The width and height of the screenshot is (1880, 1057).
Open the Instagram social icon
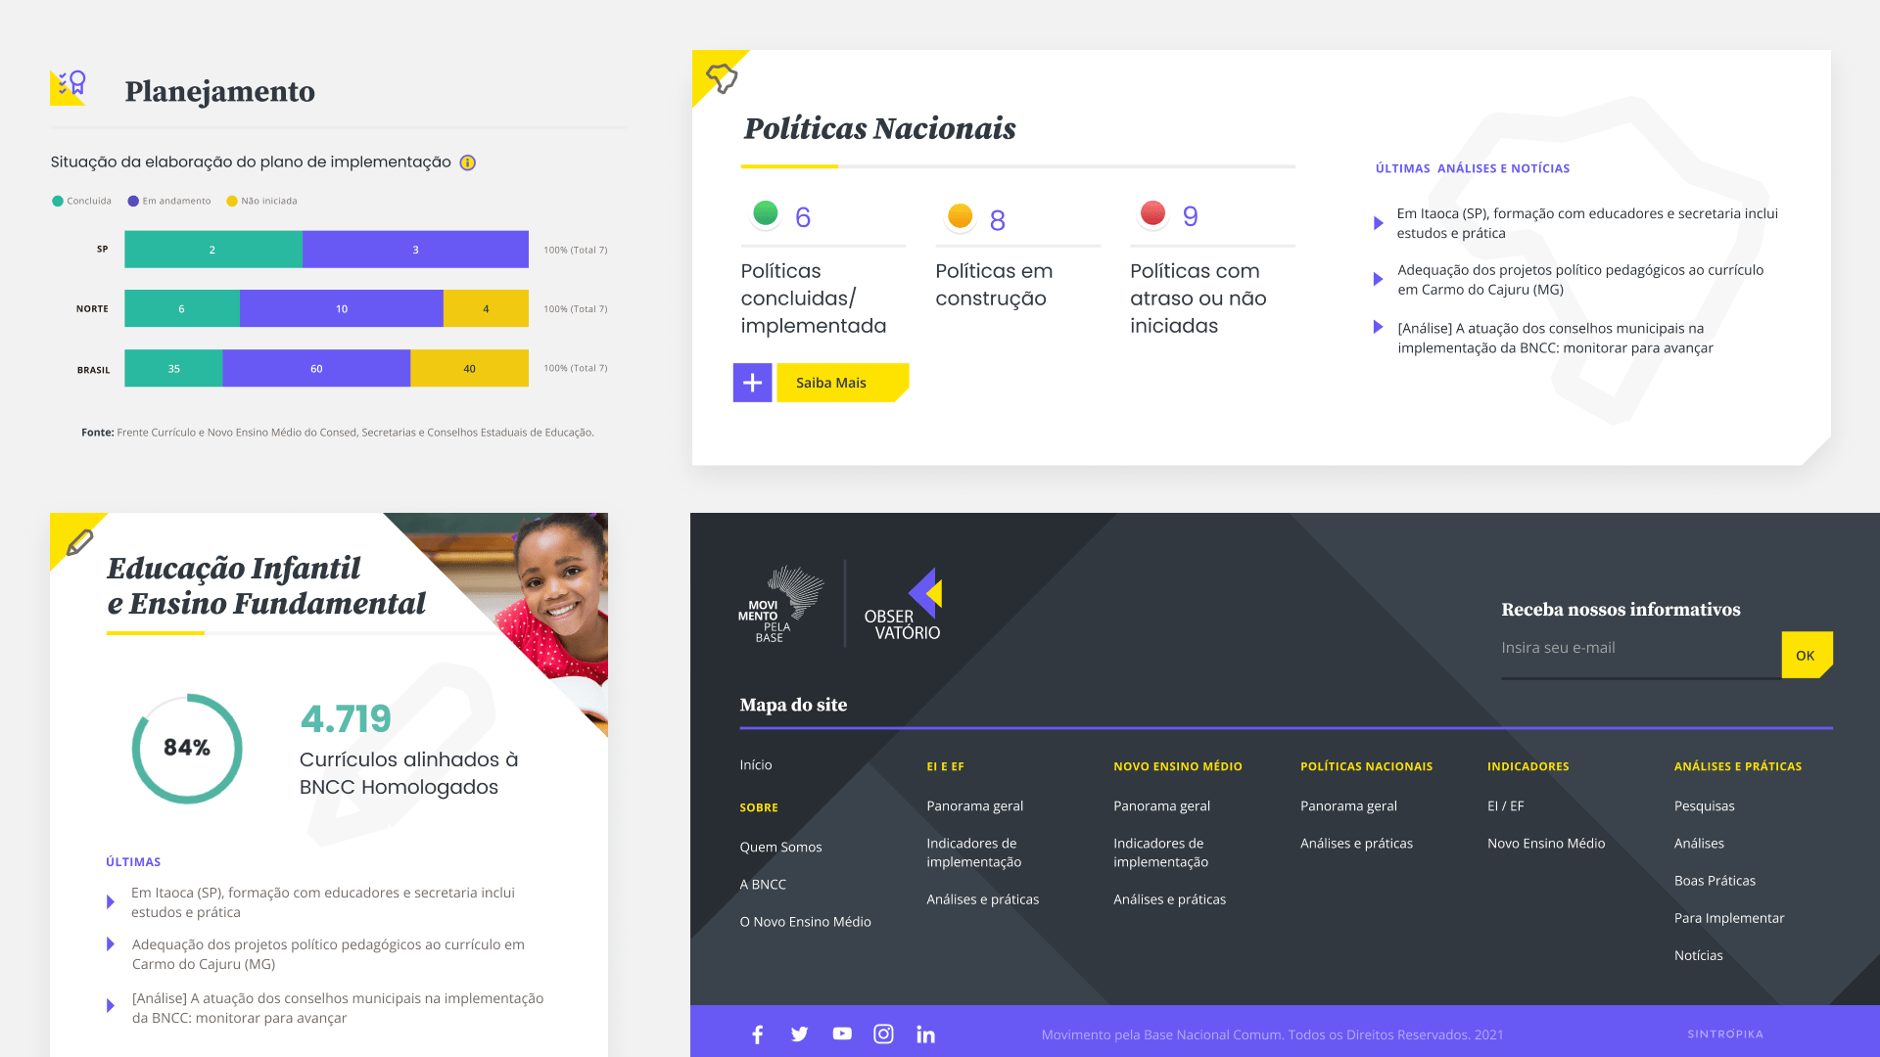(x=883, y=1034)
